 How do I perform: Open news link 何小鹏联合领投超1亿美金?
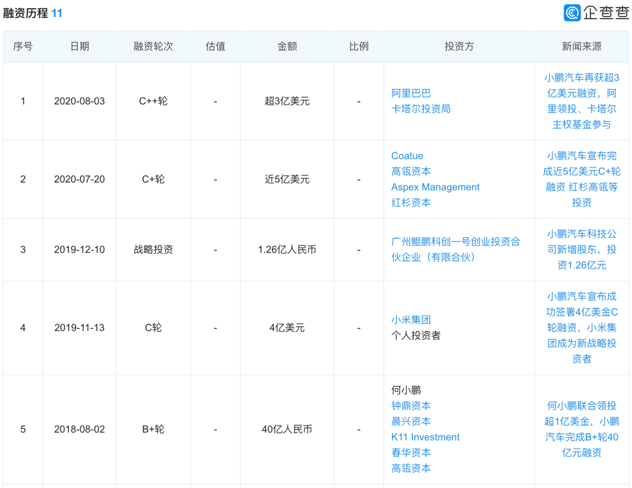[x=582, y=429]
